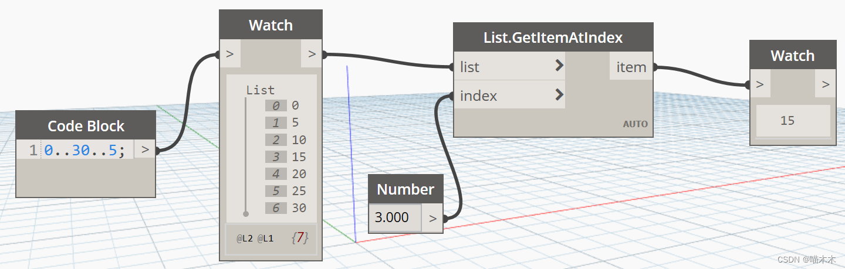Select list item index 6 value 30
845x269 pixels.
(285, 207)
